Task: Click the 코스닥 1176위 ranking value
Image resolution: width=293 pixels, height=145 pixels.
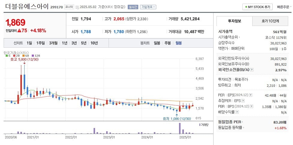Action: click(276, 37)
